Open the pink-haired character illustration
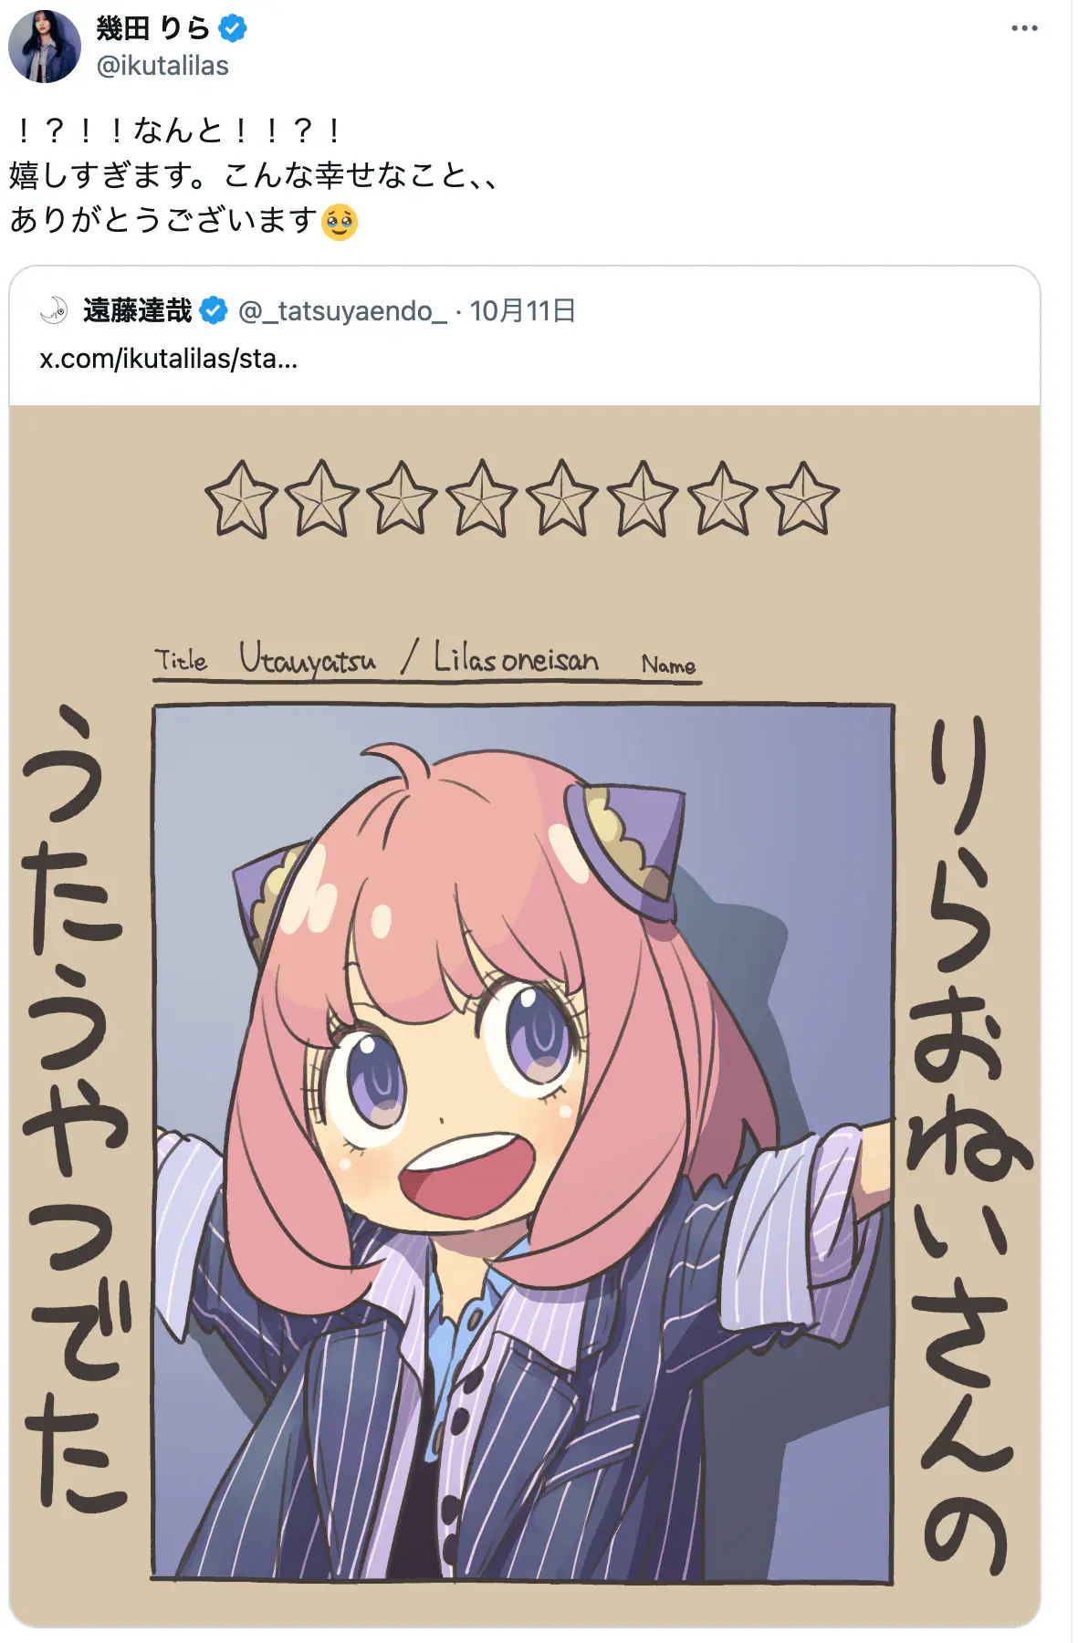This screenshot has width=1078, height=1643. click(523, 1142)
